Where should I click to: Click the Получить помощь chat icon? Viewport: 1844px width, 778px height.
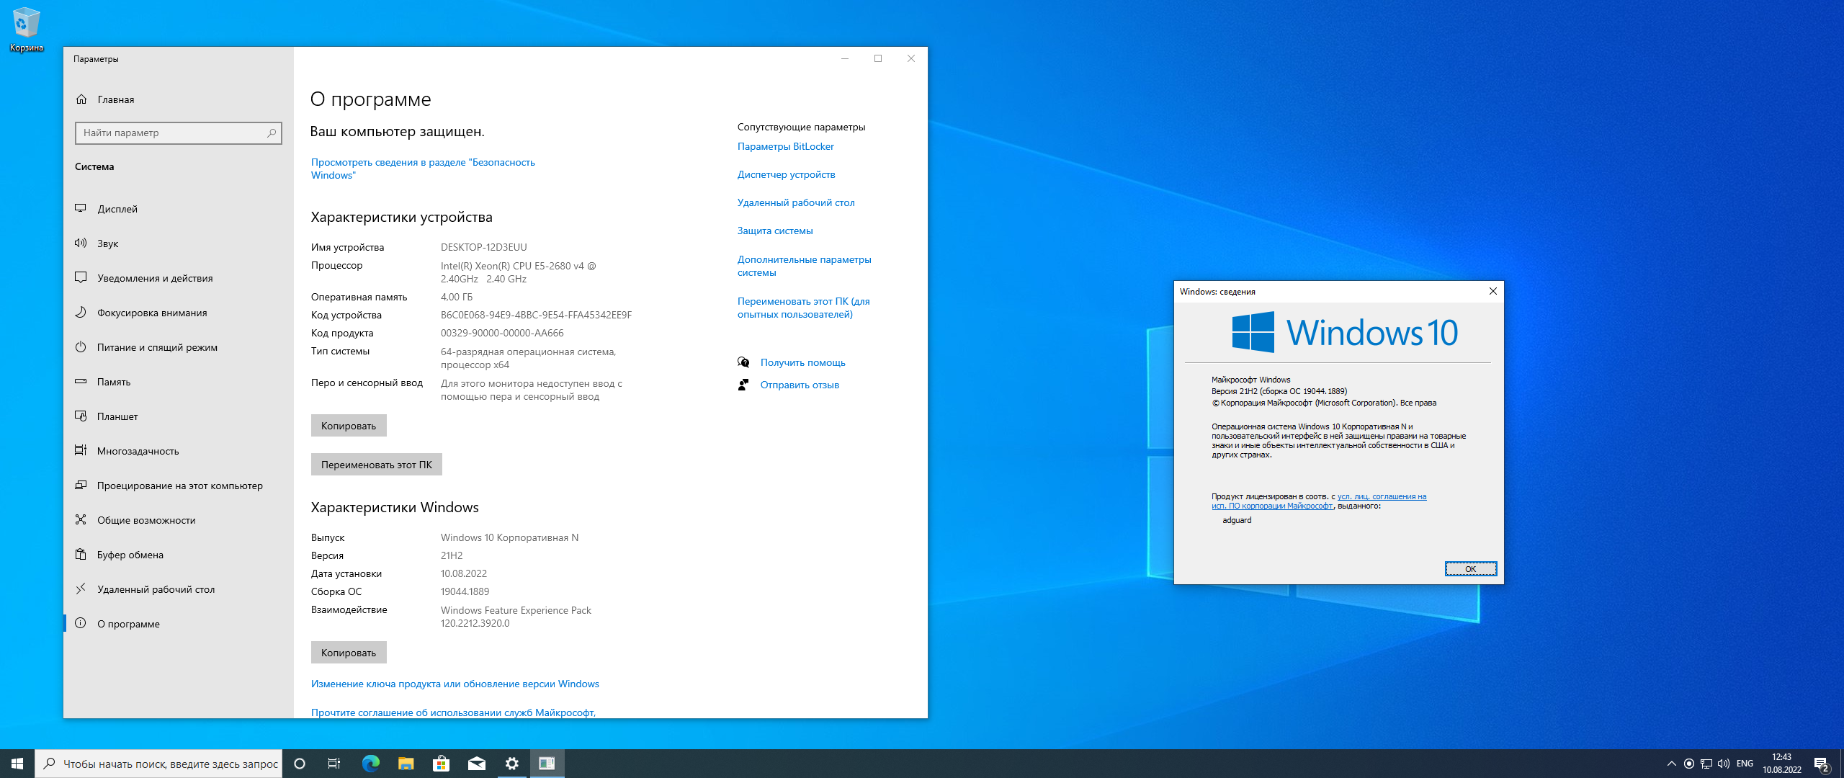[743, 362]
